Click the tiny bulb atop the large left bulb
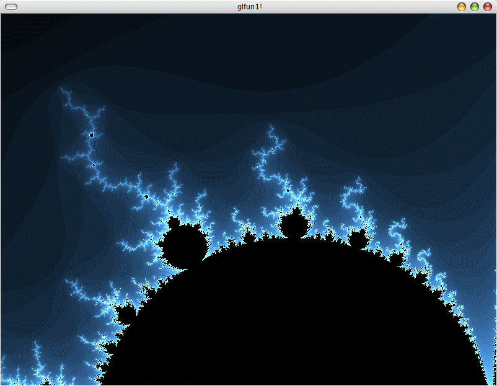 click(x=174, y=221)
